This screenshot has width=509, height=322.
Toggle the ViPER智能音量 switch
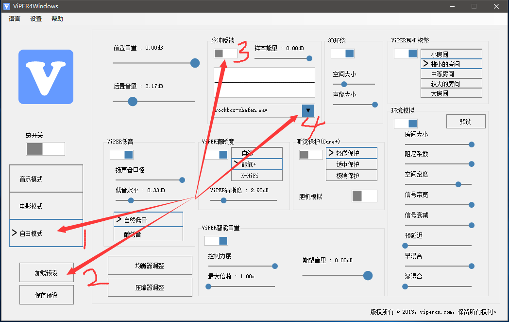[x=216, y=241]
